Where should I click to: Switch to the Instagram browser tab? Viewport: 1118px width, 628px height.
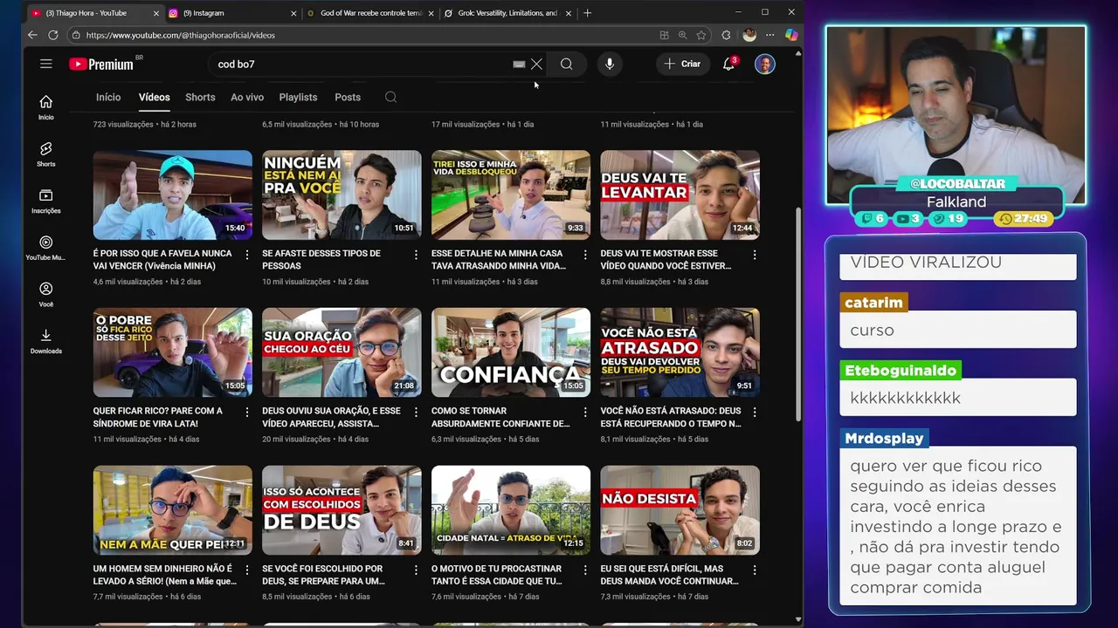tap(230, 13)
